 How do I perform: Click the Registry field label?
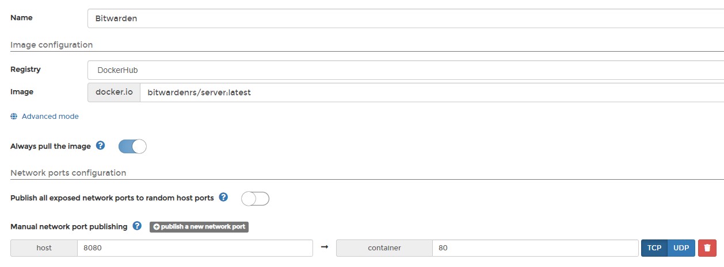coord(25,69)
